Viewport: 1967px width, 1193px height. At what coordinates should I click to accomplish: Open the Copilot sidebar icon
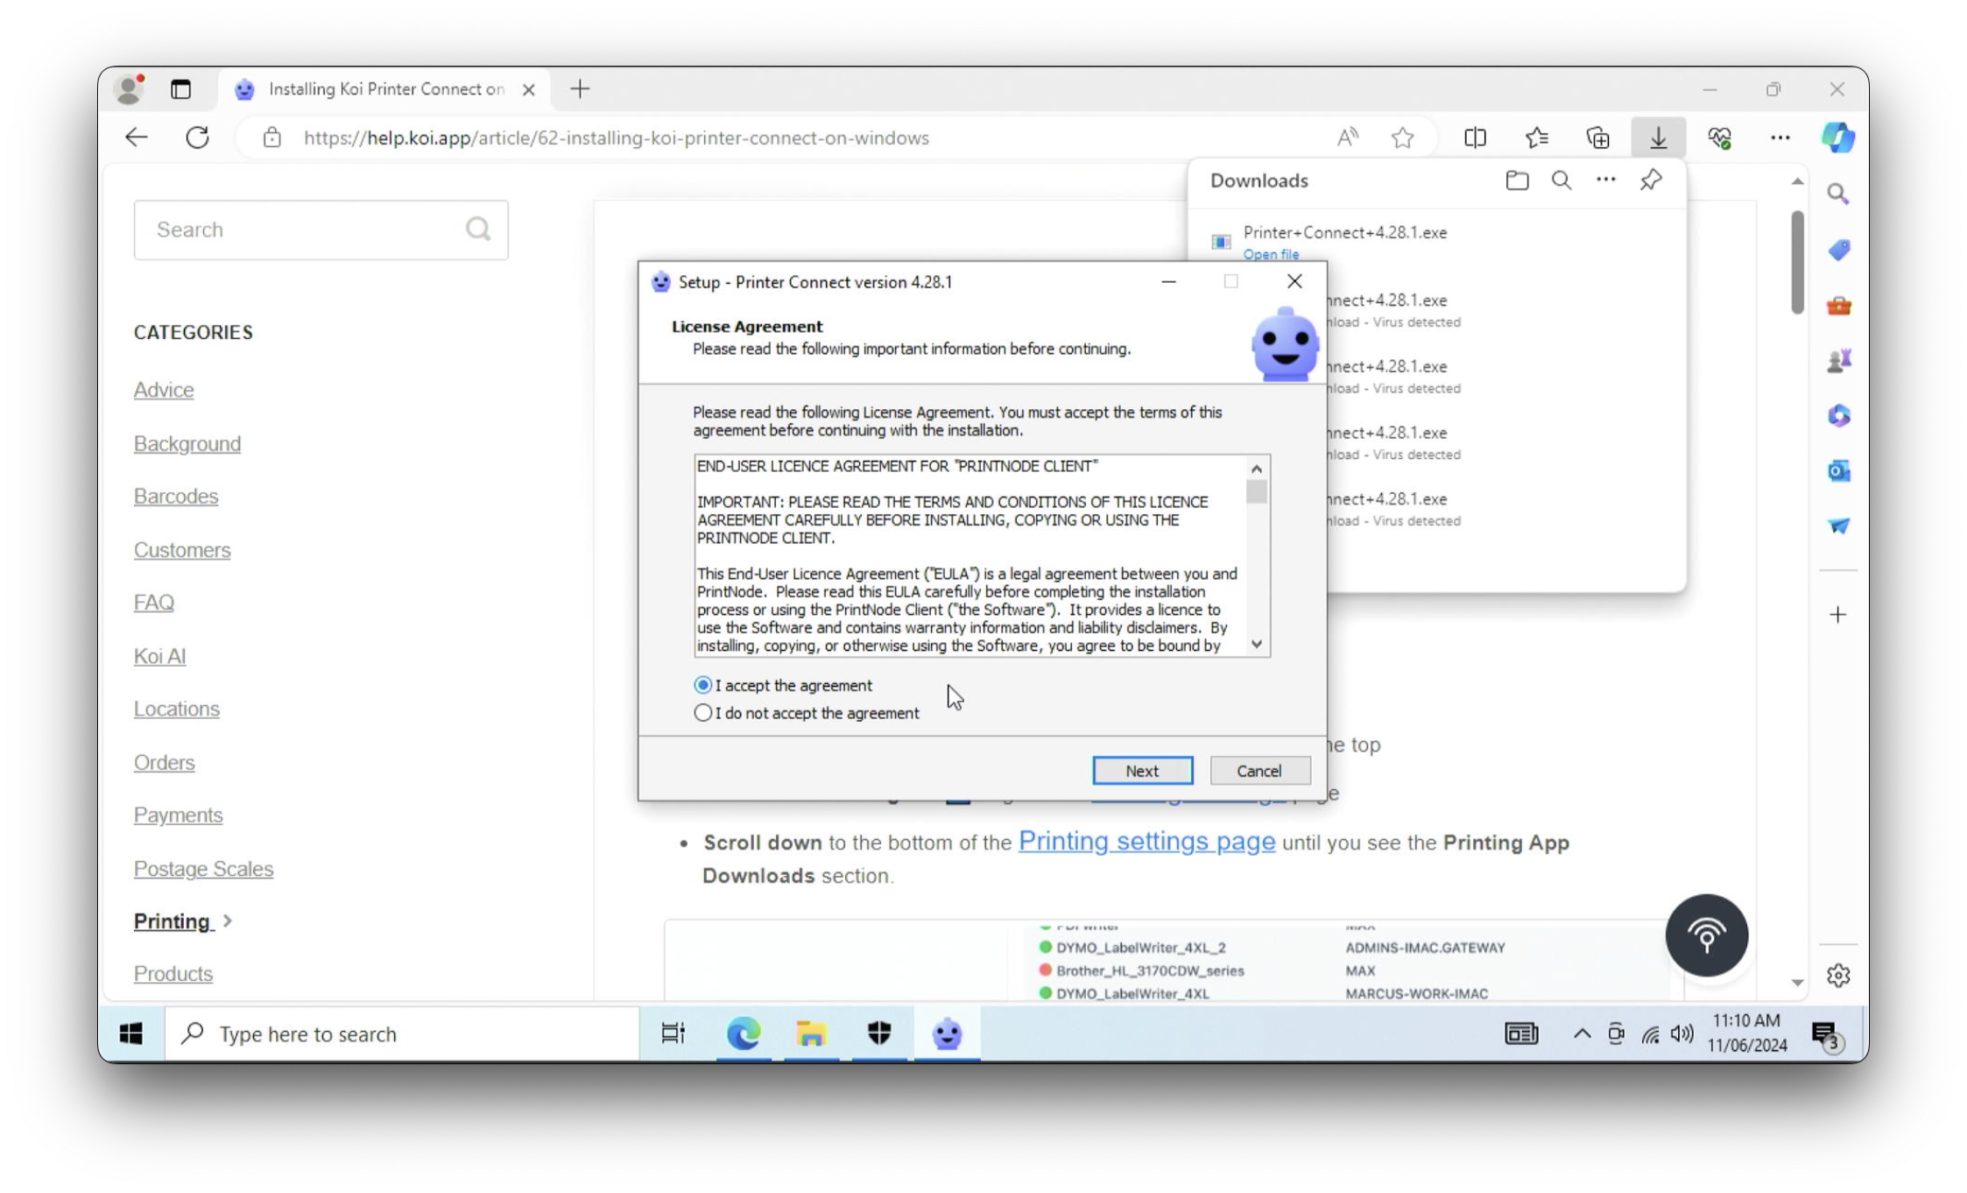(x=1838, y=138)
